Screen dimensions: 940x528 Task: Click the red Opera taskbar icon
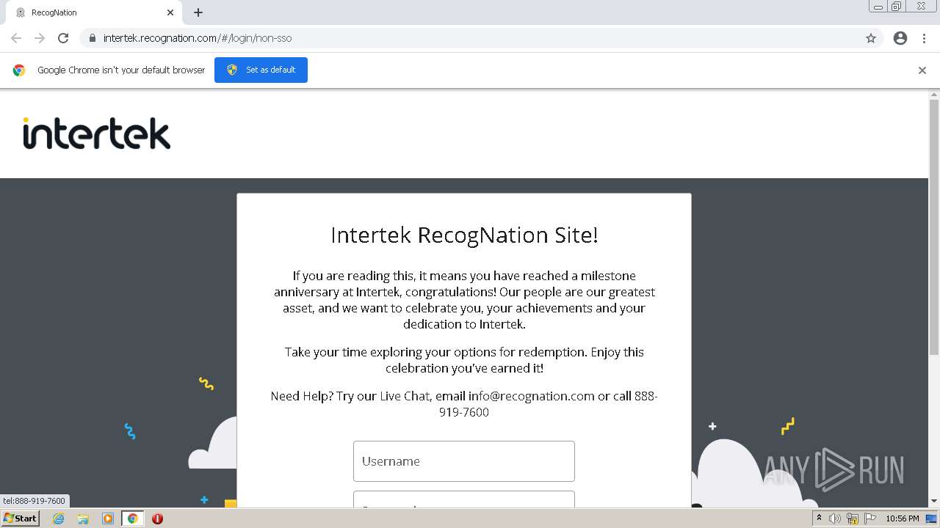coord(157,518)
